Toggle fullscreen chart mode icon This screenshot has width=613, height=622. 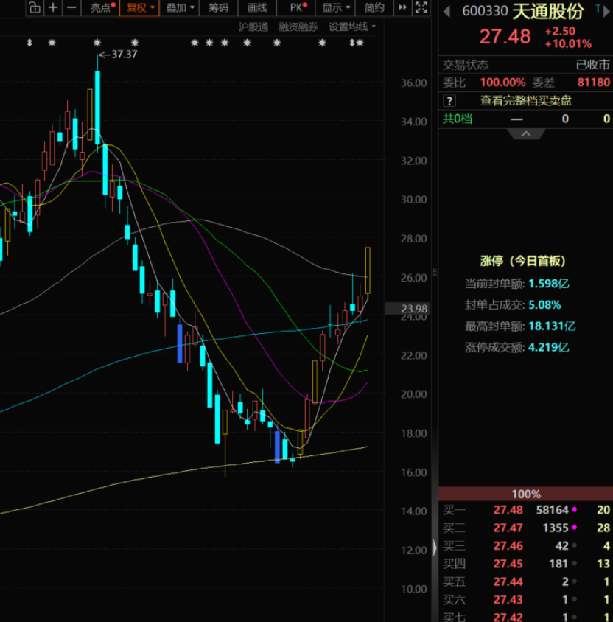[x=421, y=7]
